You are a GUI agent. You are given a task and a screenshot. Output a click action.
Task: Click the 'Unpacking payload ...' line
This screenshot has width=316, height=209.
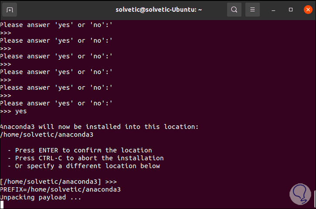point(40,197)
